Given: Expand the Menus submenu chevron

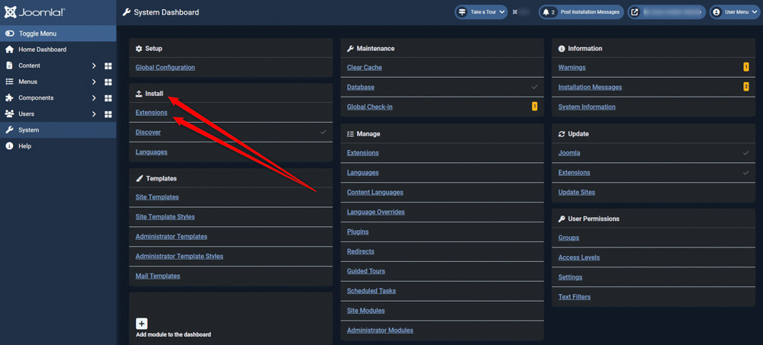Looking at the screenshot, I should [x=94, y=81].
